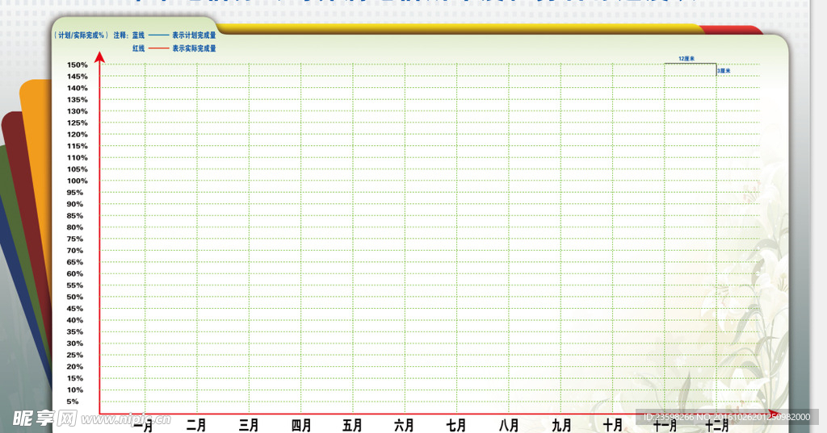Select the 75% axis value

pyautogui.click(x=75, y=239)
